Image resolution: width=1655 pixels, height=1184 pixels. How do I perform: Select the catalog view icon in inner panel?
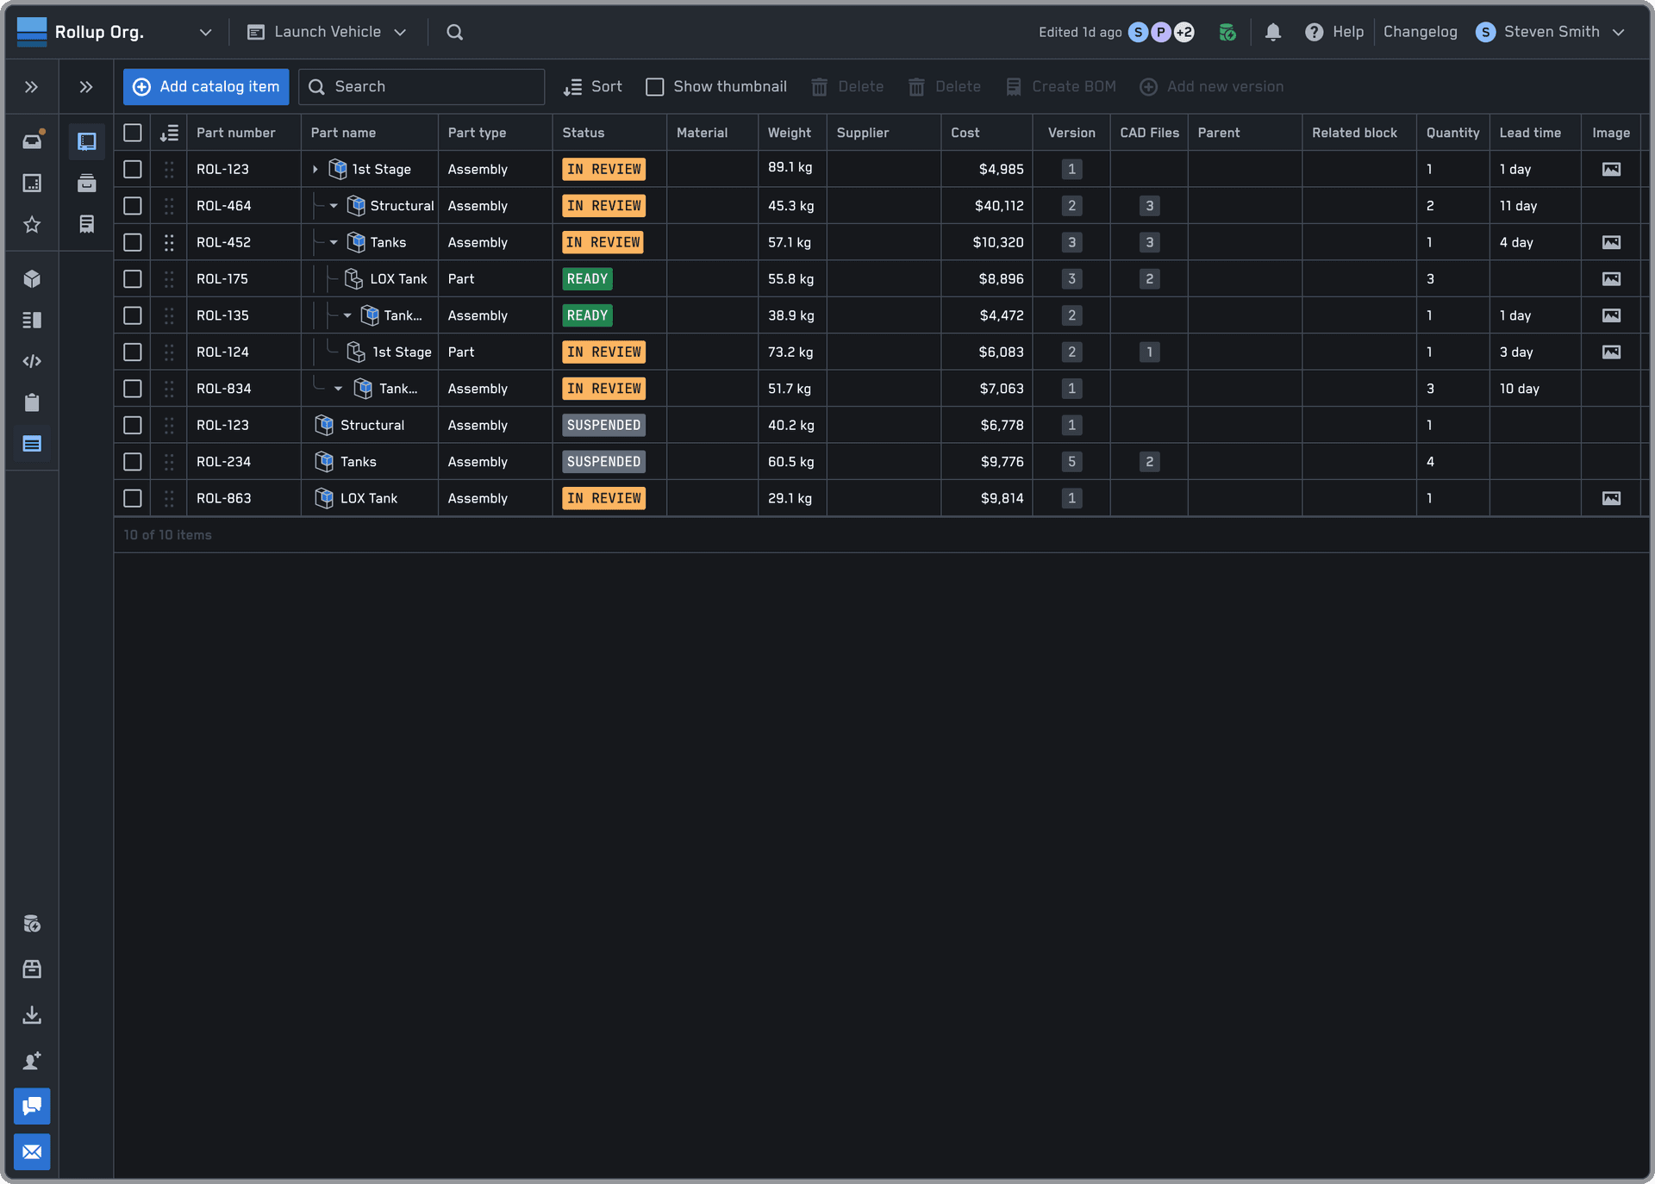(x=87, y=141)
